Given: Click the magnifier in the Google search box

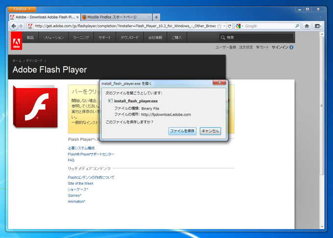Looking at the screenshot, I should click(x=297, y=26).
